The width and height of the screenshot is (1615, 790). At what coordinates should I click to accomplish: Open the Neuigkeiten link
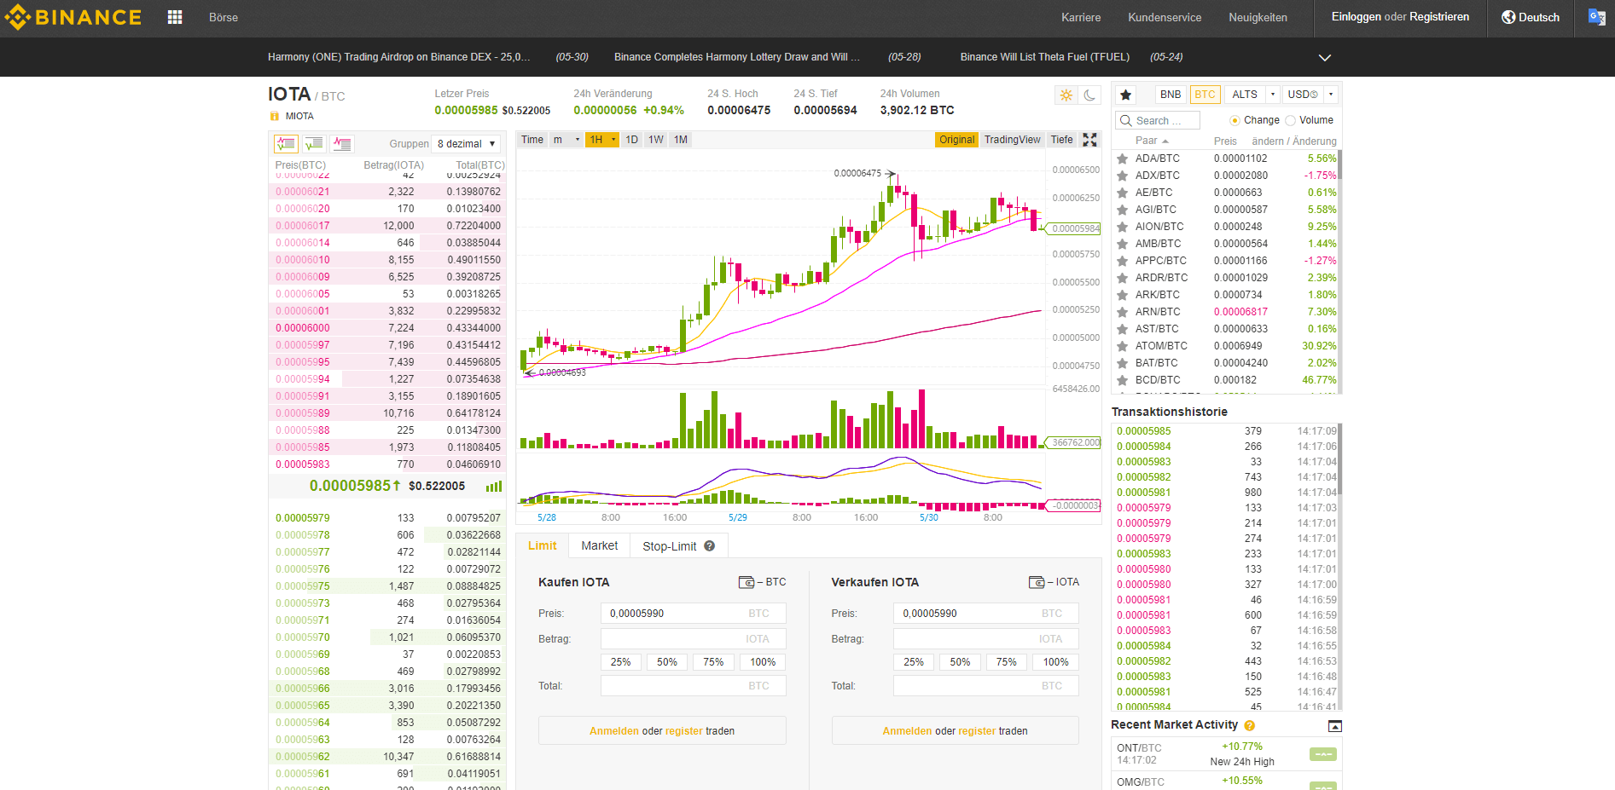[x=1258, y=17]
